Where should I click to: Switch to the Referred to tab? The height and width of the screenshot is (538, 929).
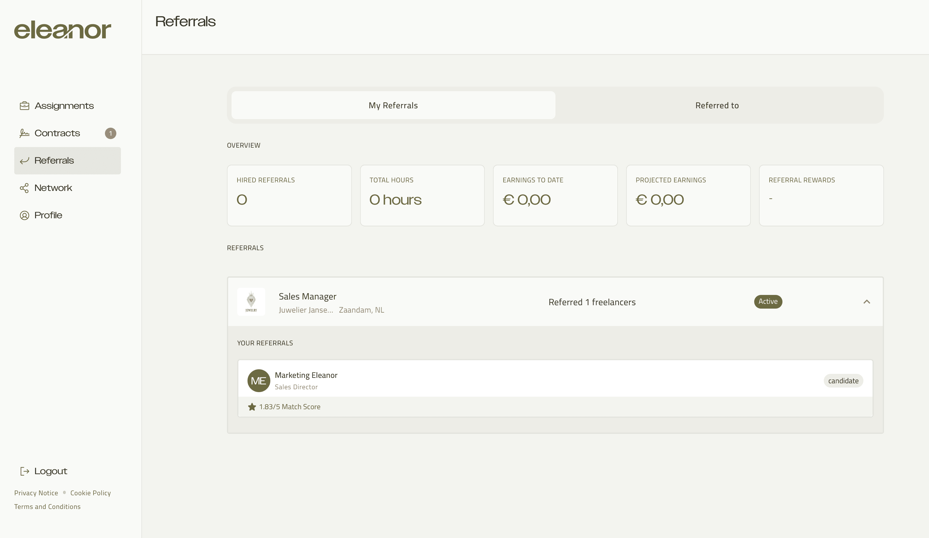(717, 105)
